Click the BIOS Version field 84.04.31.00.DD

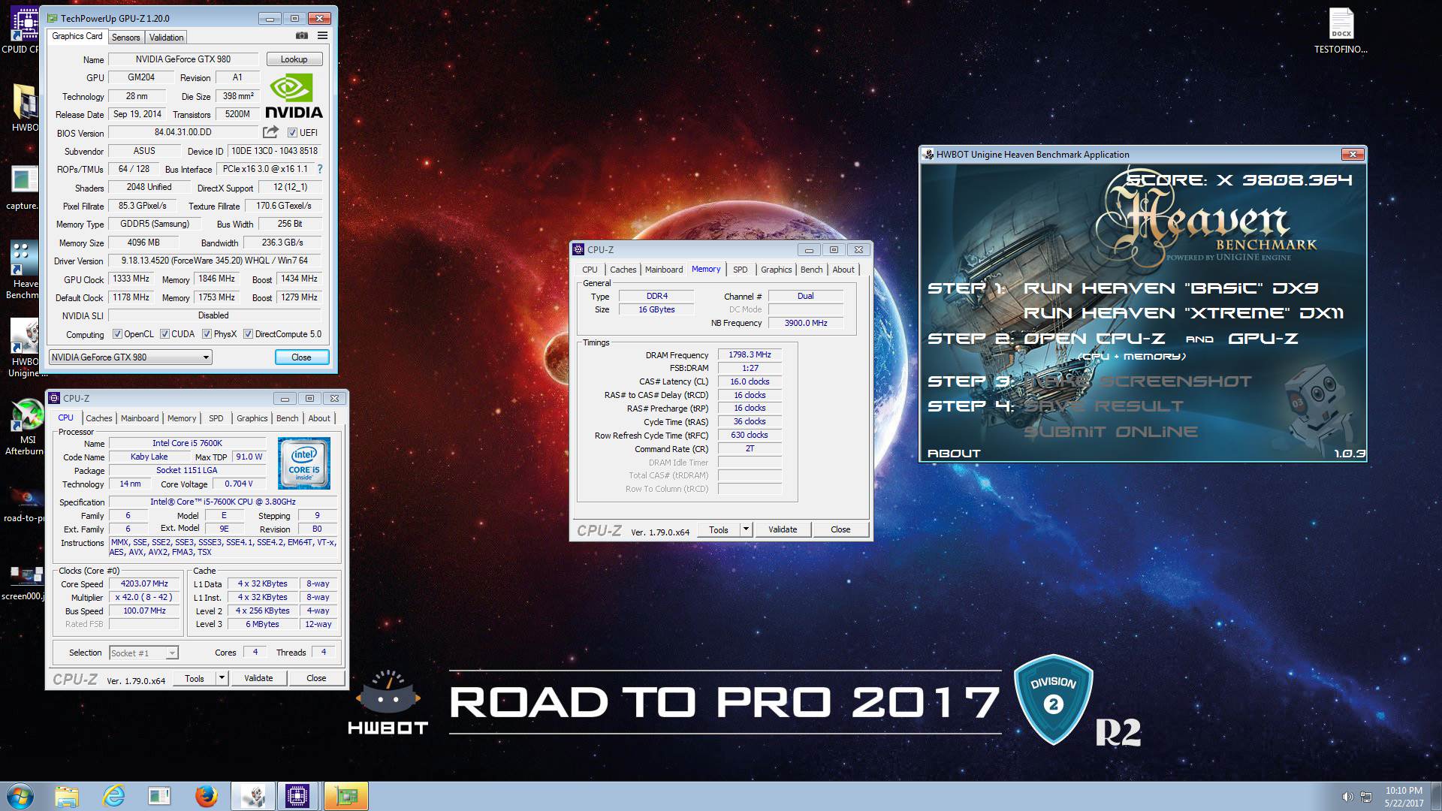pyautogui.click(x=183, y=132)
